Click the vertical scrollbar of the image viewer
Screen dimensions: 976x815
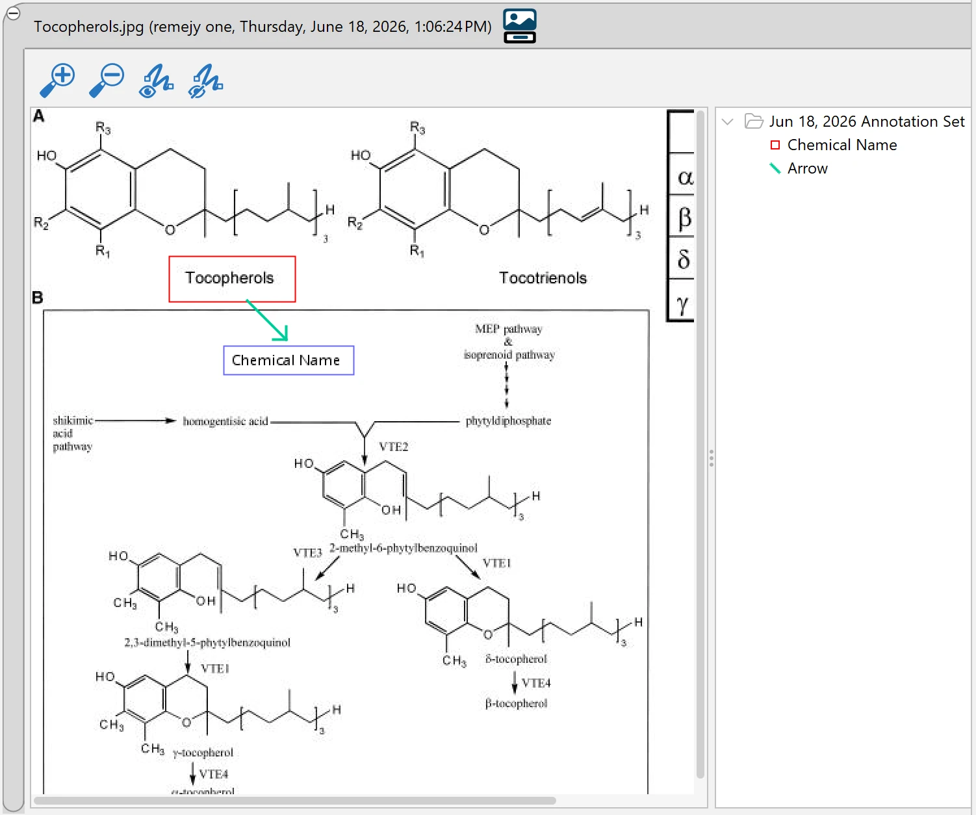pos(700,444)
